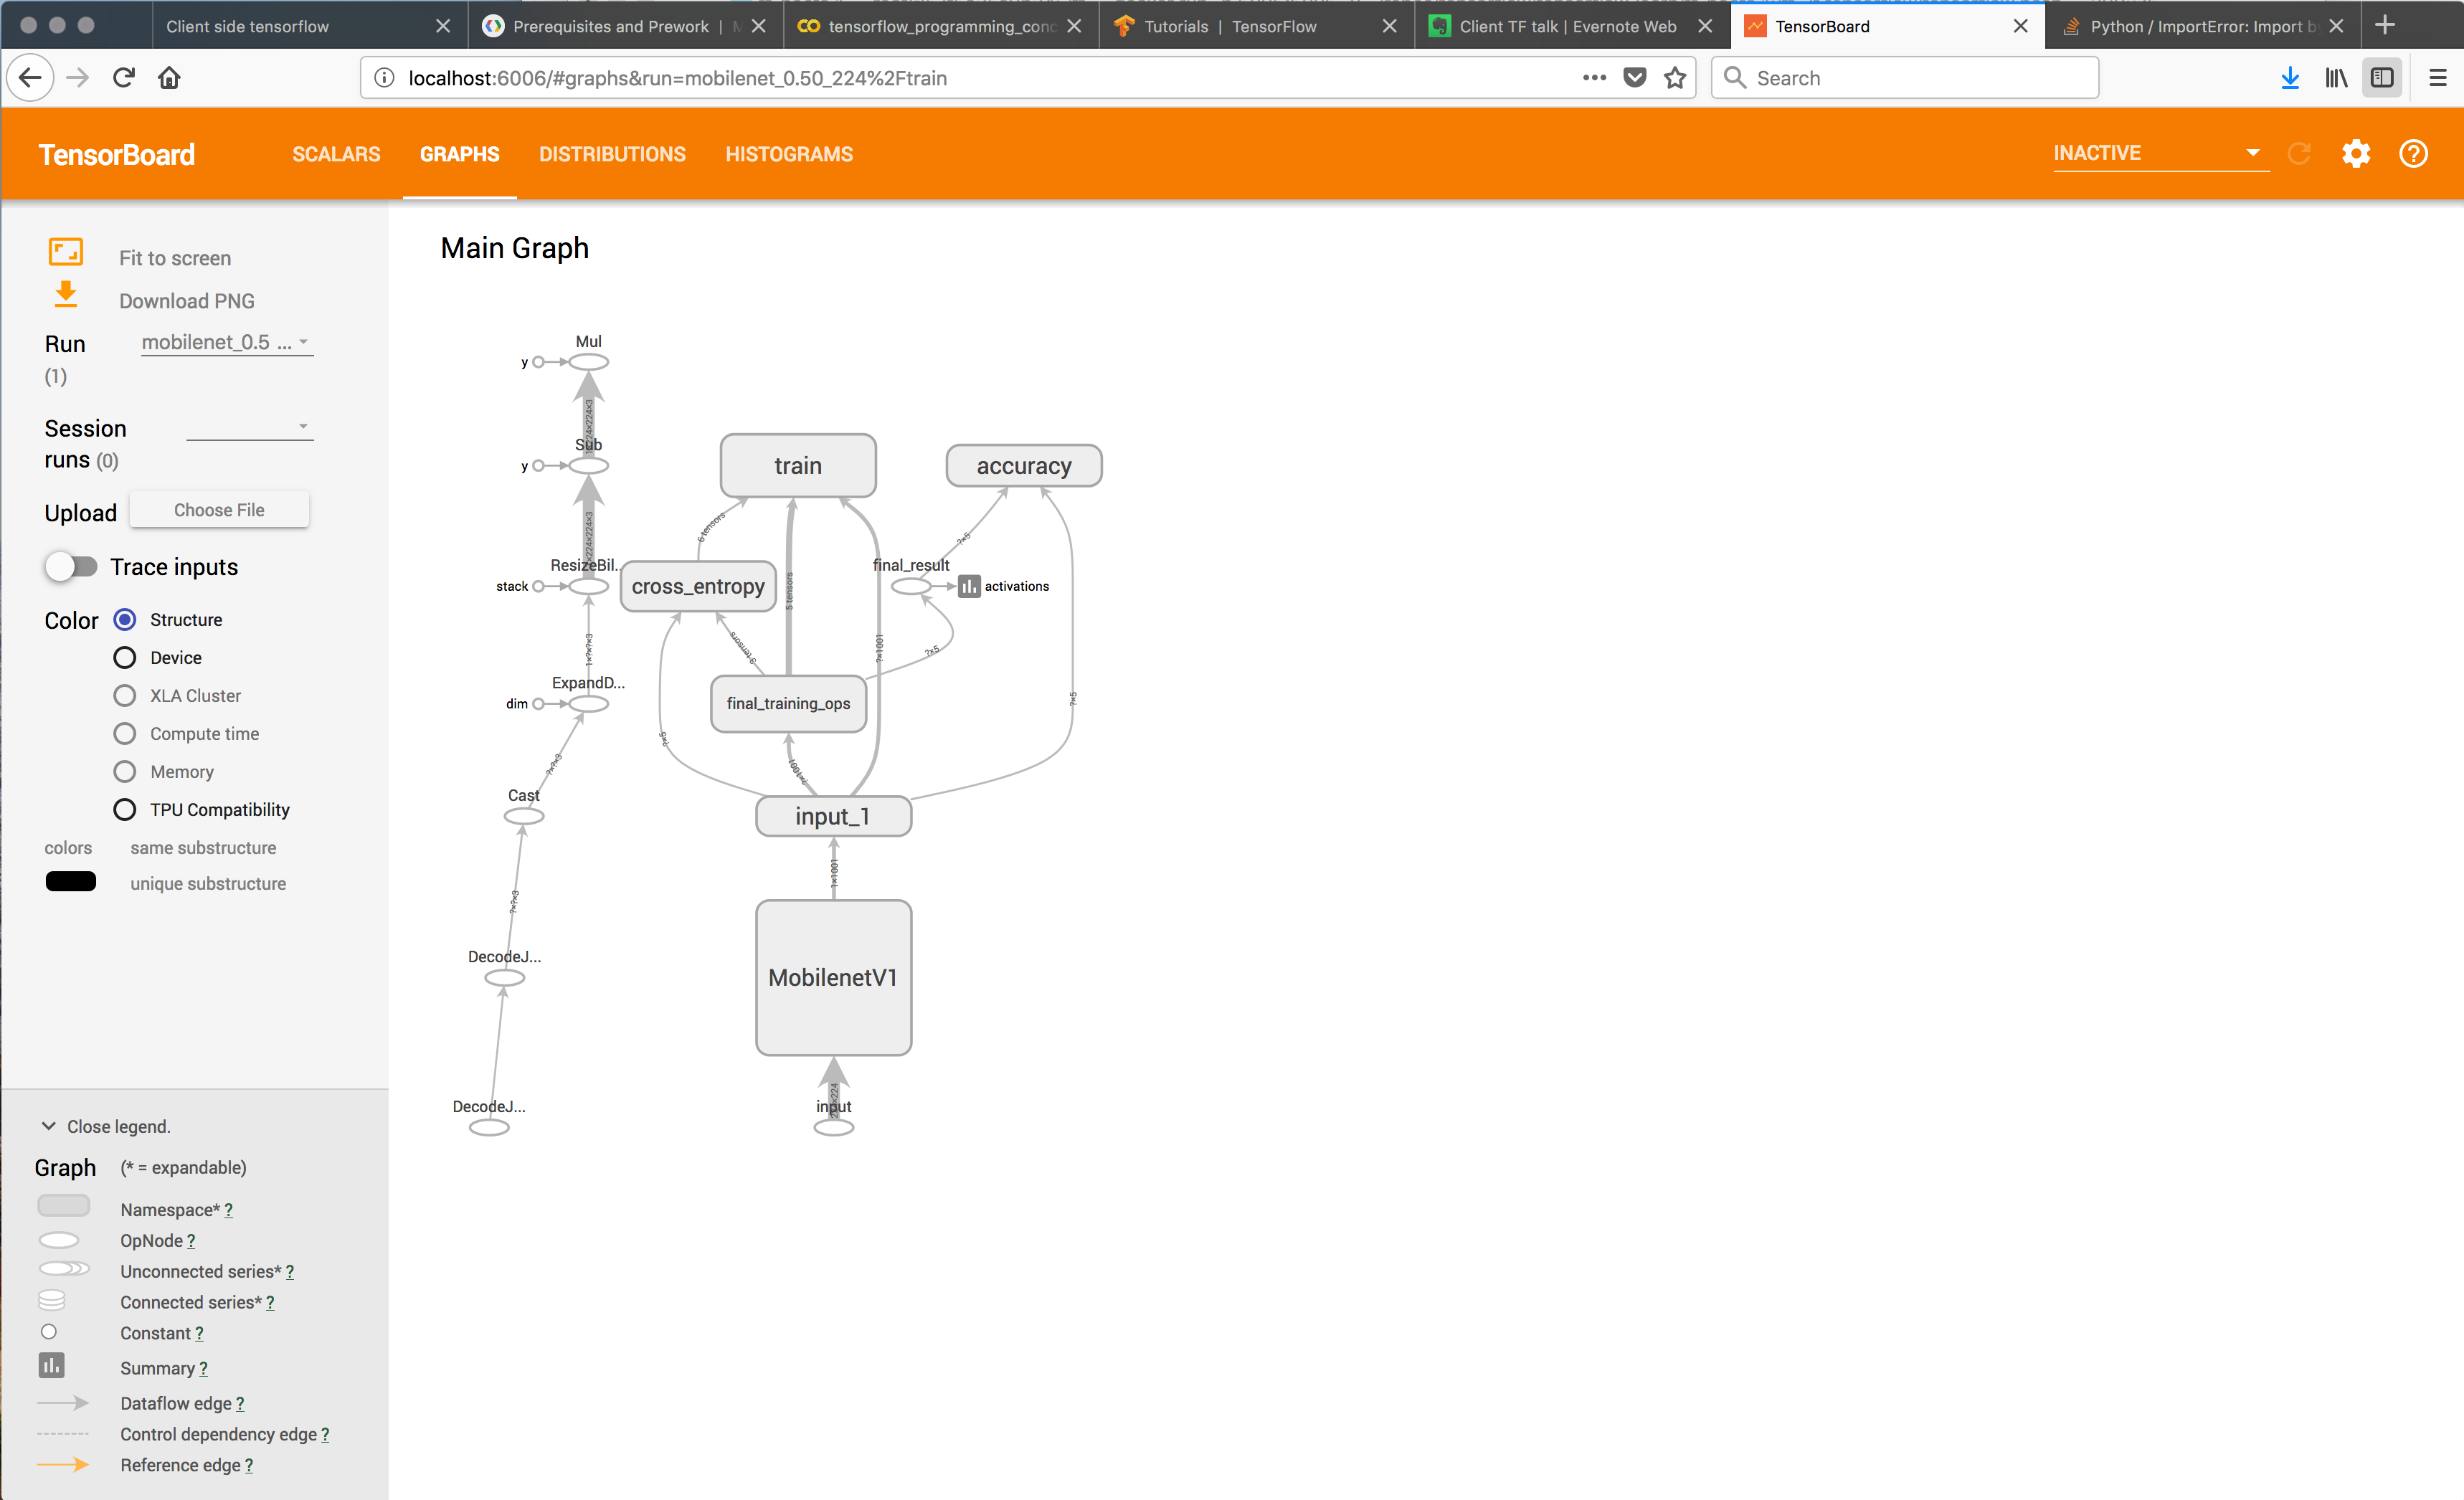Open the INACTIVE plugins dropdown

tap(2159, 153)
